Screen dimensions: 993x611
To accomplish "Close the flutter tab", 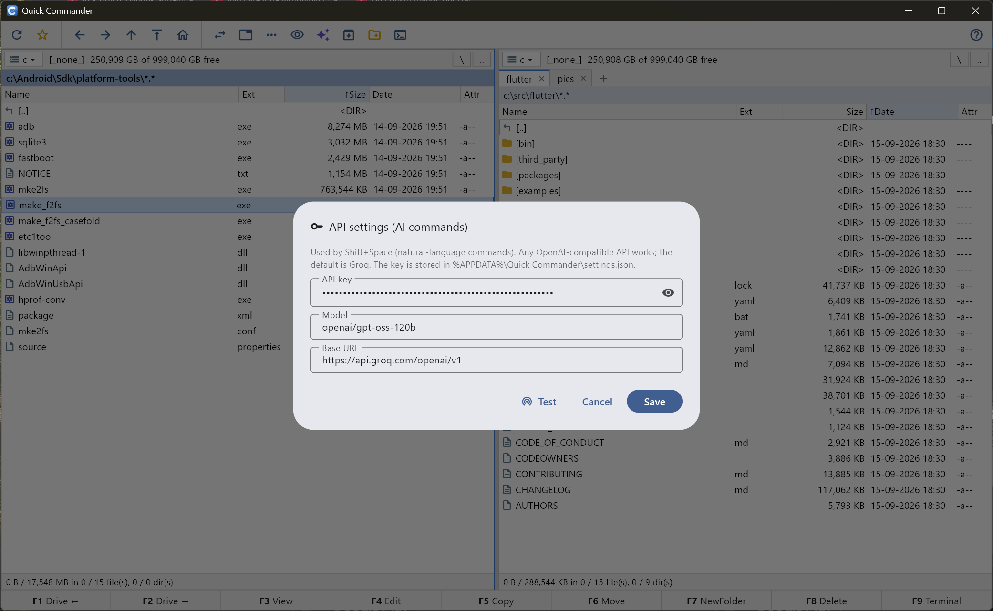I will pyautogui.click(x=541, y=79).
